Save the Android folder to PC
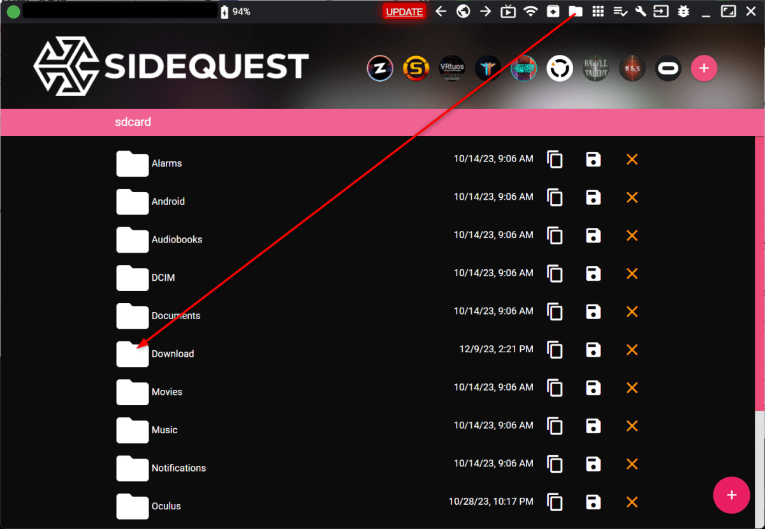Viewport: 765px width, 529px height. click(594, 198)
